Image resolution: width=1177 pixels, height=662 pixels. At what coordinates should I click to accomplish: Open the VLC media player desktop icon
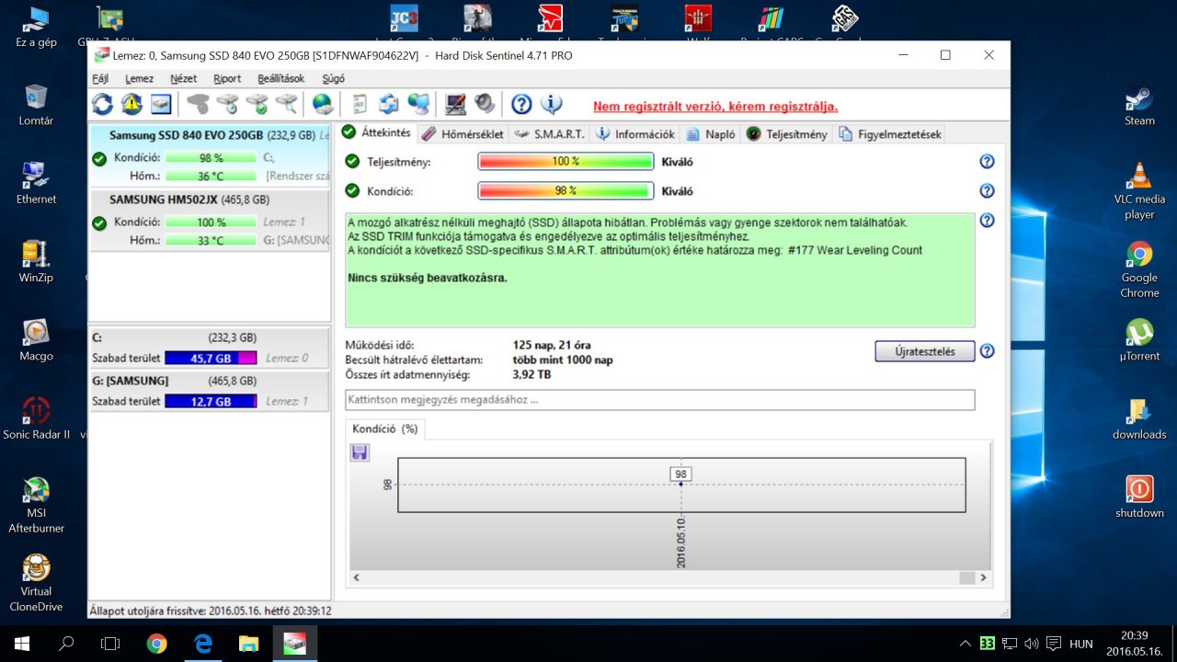pyautogui.click(x=1139, y=190)
